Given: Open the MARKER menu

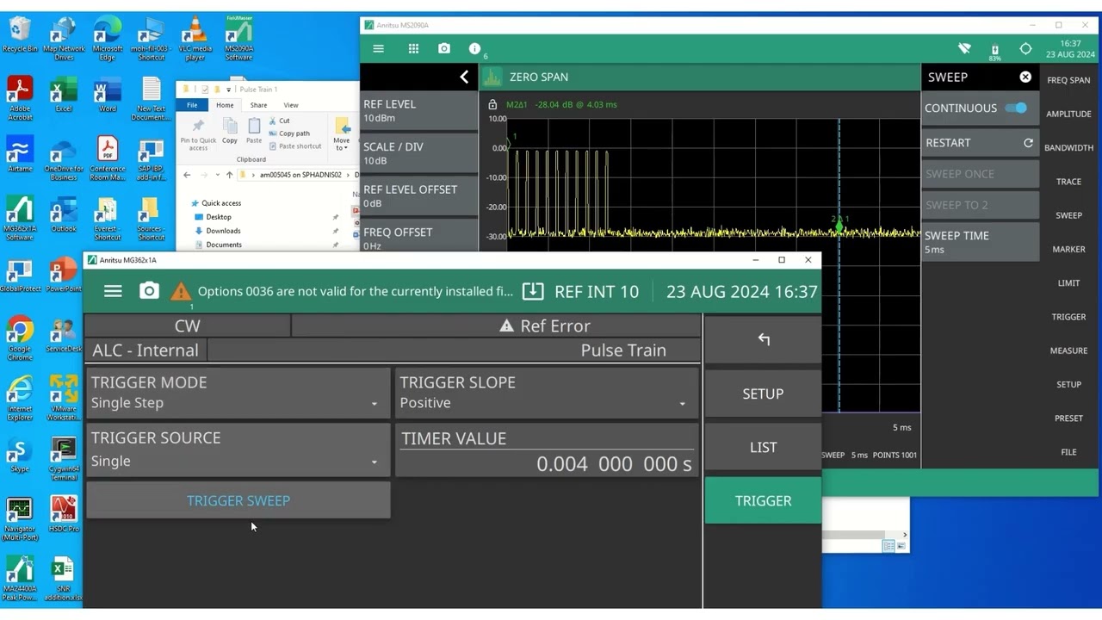Looking at the screenshot, I should click(1068, 250).
